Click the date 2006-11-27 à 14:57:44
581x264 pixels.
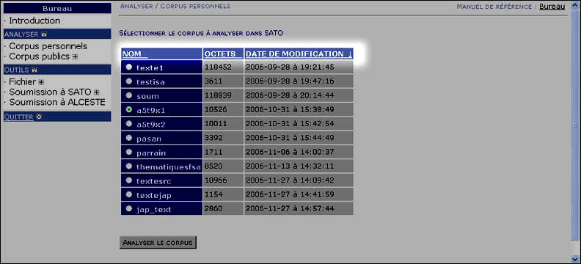pyautogui.click(x=290, y=208)
